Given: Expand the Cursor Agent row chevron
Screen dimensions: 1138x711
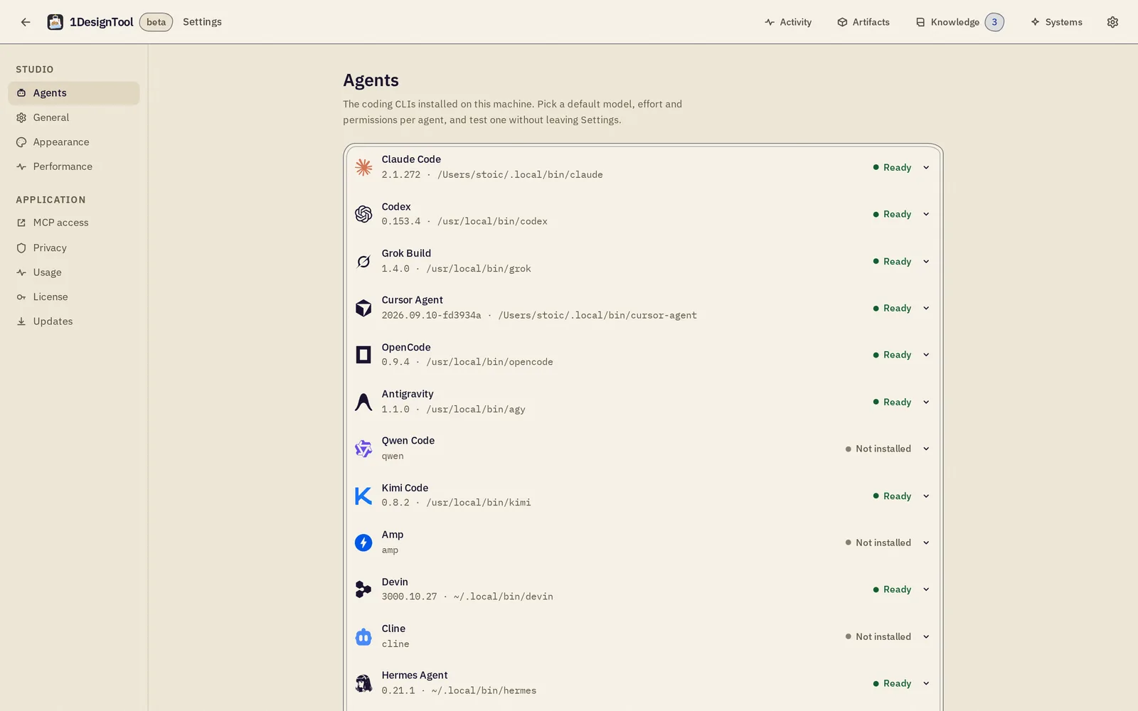Looking at the screenshot, I should [x=926, y=308].
